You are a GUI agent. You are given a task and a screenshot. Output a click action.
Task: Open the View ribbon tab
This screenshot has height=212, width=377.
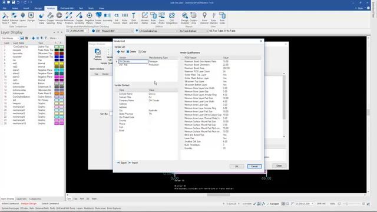(x=101, y=8)
